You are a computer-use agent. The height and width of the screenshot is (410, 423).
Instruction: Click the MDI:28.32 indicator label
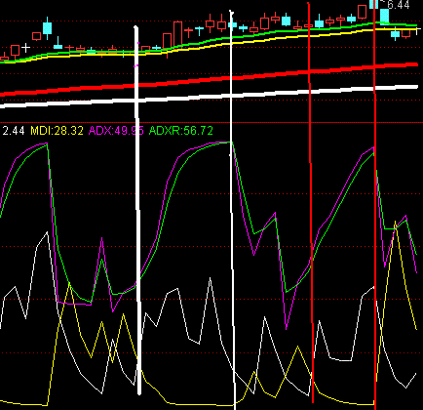click(x=57, y=131)
